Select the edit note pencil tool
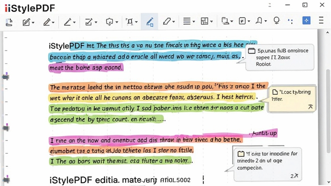This screenshot has width=331, height=186. click(26, 22)
